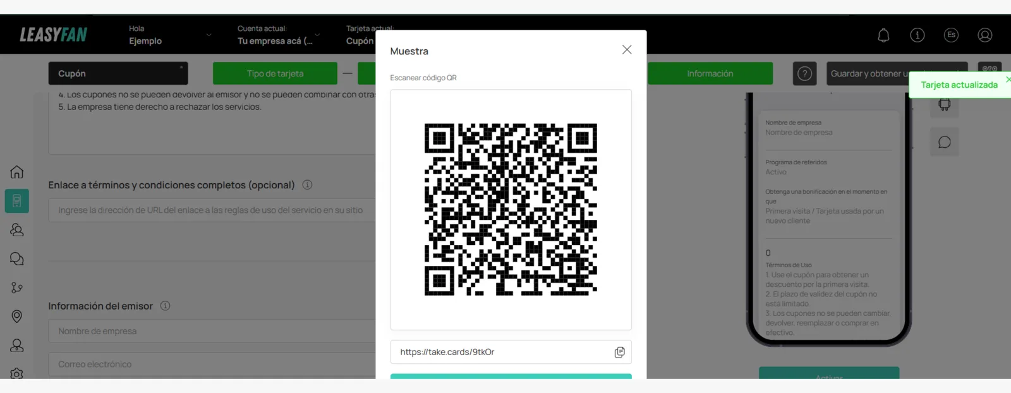The image size is (1011, 393).
Task: Open the clients icon in the sidebar
Action: 17,230
